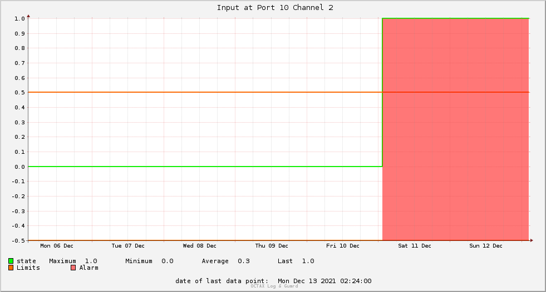Viewport: 546px width, 292px height.
Task: Click the 'Minimum 0.0' statistic
Action: [x=149, y=261]
